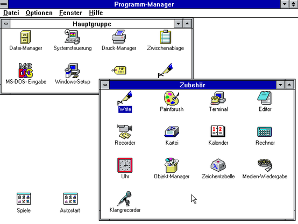298x224 pixels.
Task: Open the Fenster menu
Action: (70, 13)
